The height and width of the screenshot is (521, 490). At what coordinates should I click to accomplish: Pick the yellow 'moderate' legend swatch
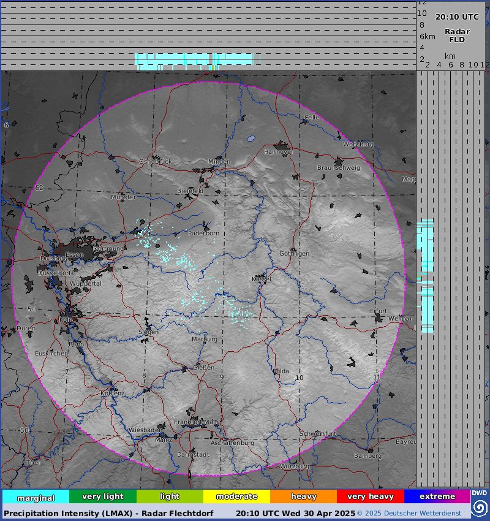[x=236, y=496]
